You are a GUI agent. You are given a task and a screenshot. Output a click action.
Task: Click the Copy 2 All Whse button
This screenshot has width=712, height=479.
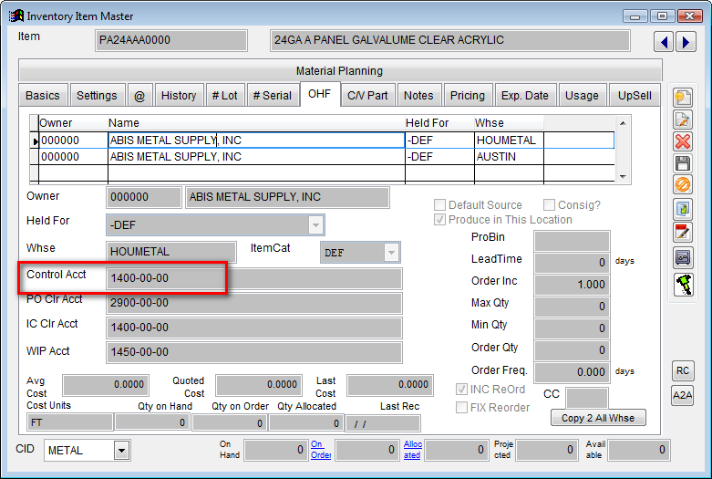point(597,417)
